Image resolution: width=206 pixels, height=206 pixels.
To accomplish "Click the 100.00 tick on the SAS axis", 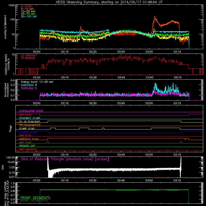I will pos(10,158).
